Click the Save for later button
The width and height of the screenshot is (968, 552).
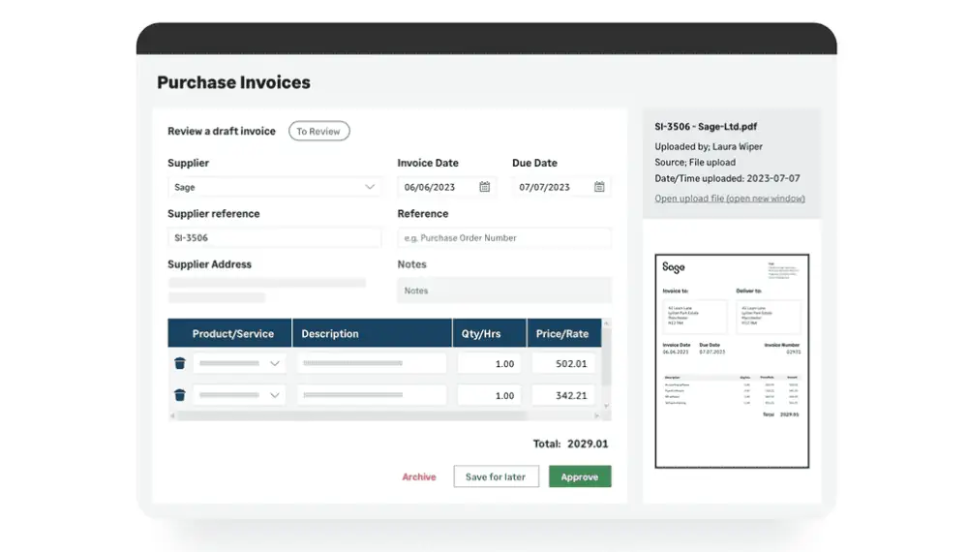[x=496, y=476]
